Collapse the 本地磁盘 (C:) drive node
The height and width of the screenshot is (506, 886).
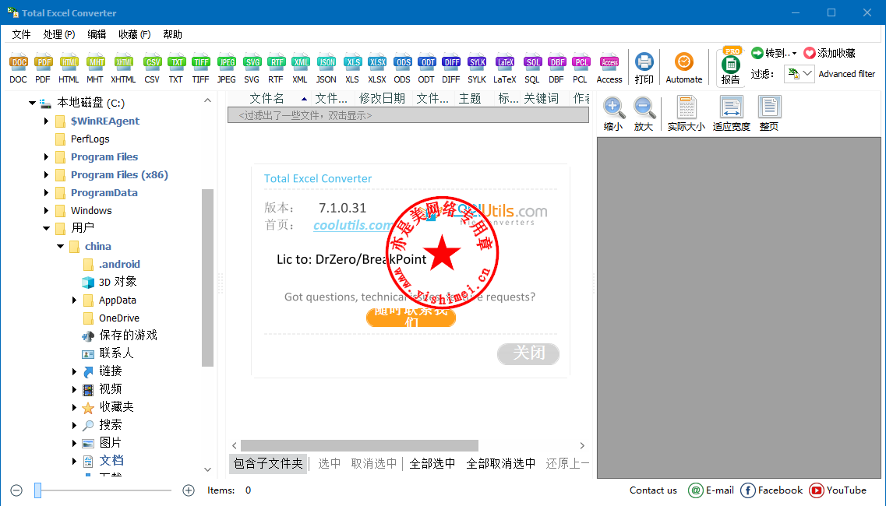pos(32,103)
